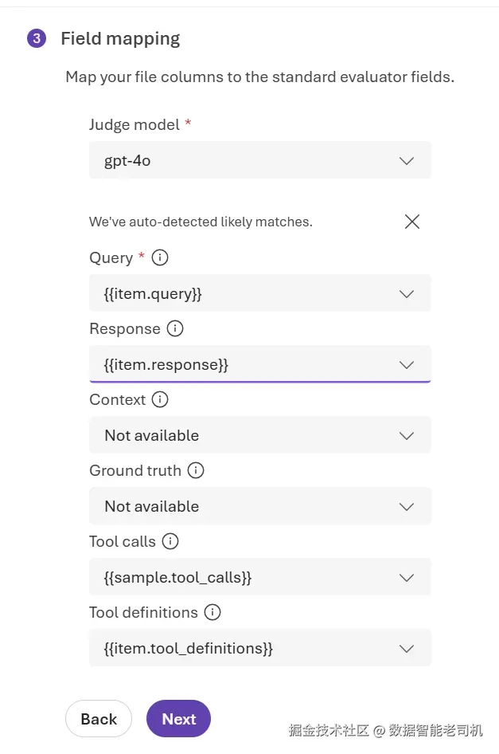Click the Field mapping step heading
Viewport: 499px width, 754px height.
[120, 38]
